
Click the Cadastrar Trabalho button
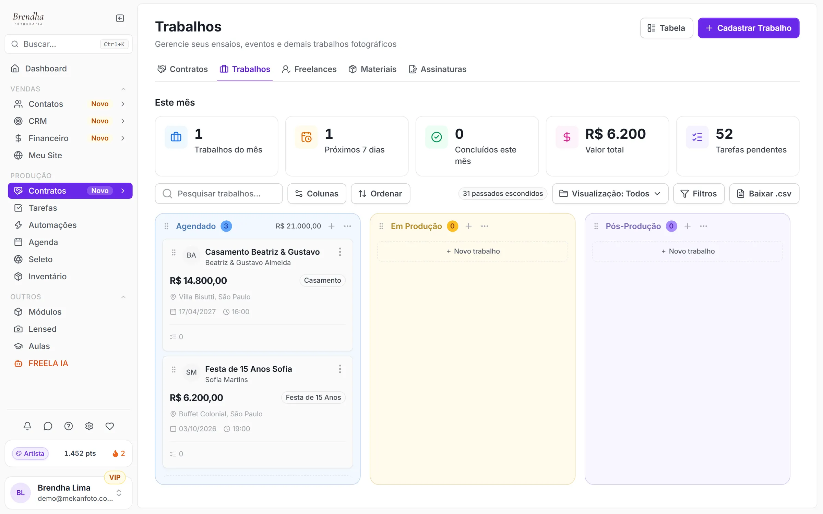749,28
